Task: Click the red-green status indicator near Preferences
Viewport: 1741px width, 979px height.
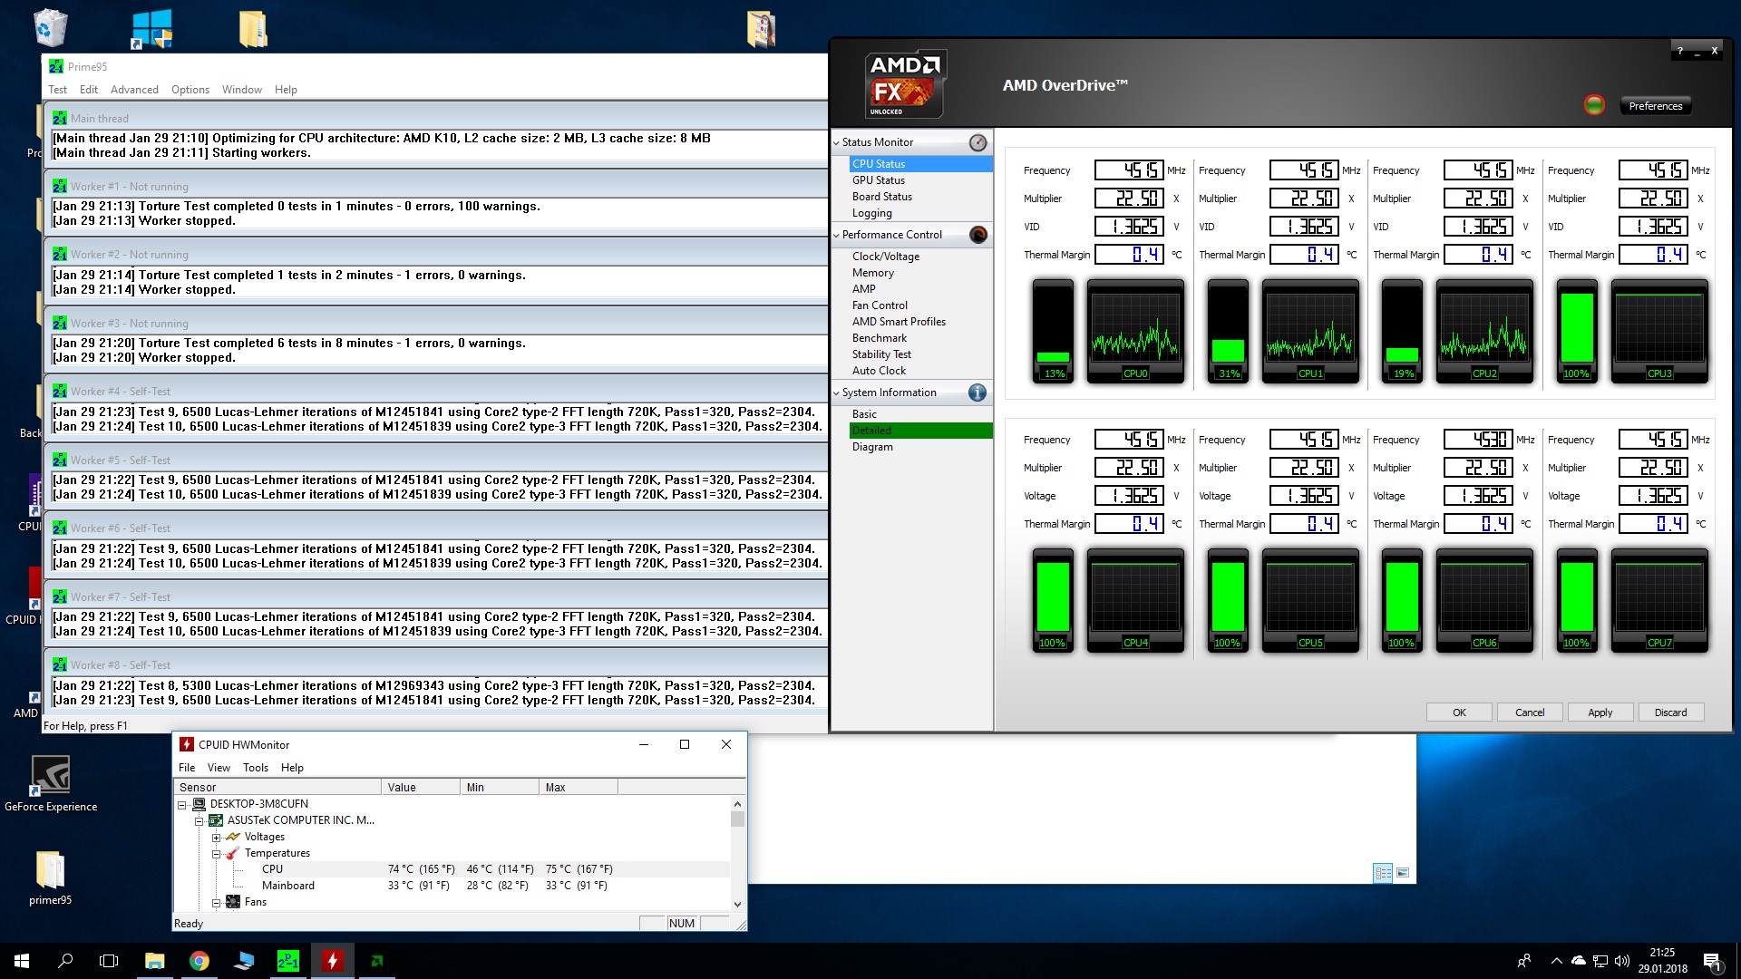Action: (1594, 105)
